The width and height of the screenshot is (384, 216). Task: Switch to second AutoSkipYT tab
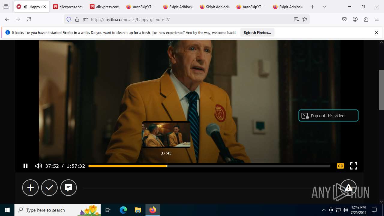tap(251, 7)
